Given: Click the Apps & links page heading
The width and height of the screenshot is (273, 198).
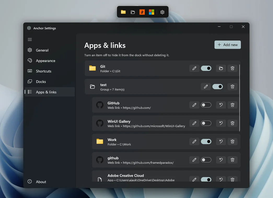Looking at the screenshot, I should click(105, 46).
